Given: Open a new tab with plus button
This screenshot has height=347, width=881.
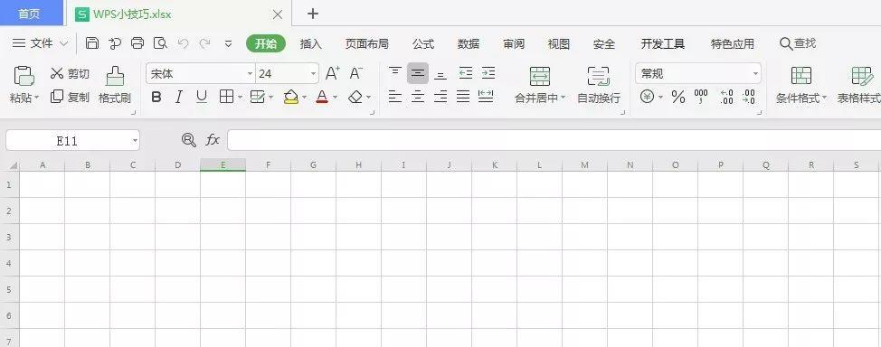Looking at the screenshot, I should (x=313, y=14).
